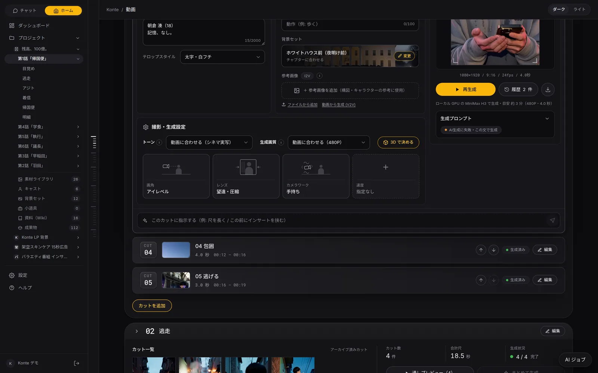Move cut 04 包囲 down
The width and height of the screenshot is (598, 373).
coord(494,250)
